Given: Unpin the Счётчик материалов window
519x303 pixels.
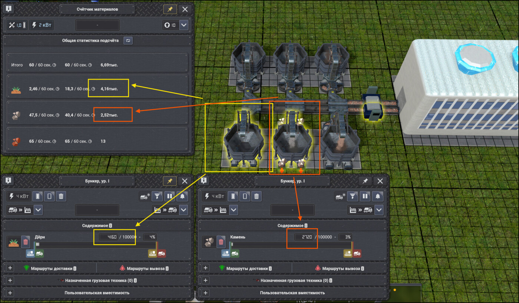Looking at the screenshot, I should point(170,9).
